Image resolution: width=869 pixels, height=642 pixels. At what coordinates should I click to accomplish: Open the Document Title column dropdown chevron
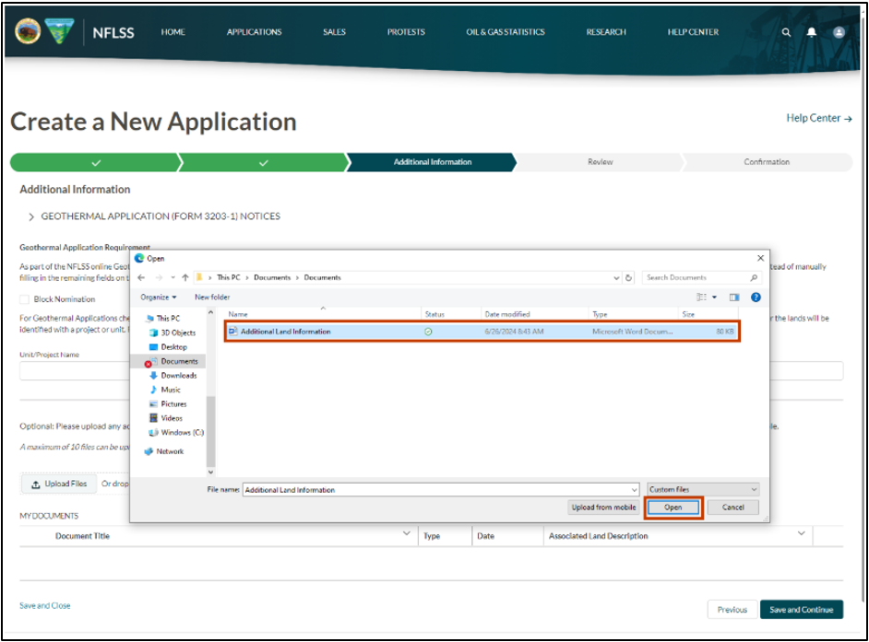[x=406, y=533]
